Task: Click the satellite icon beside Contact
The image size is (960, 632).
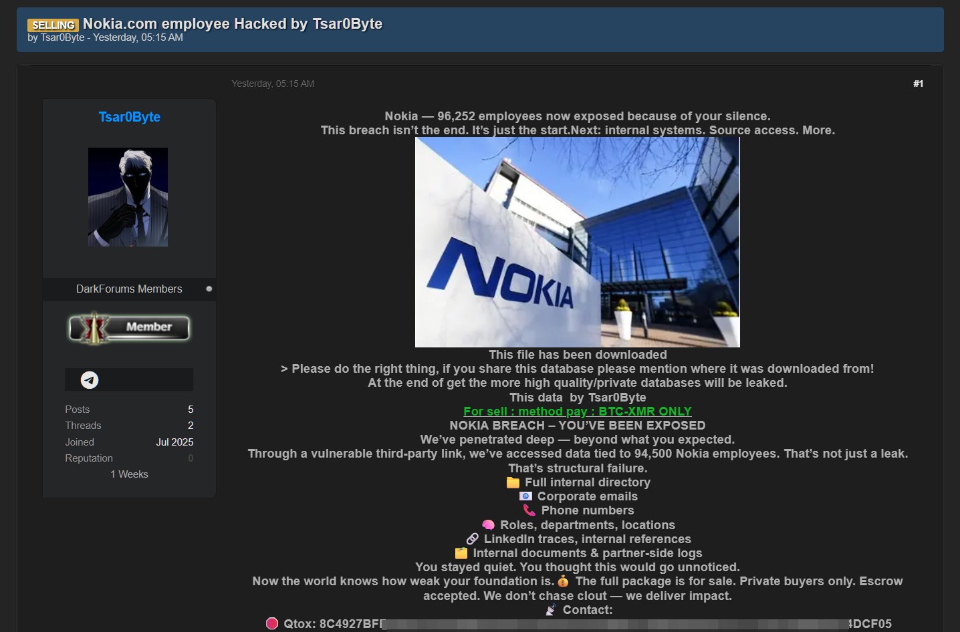Action: click(x=550, y=609)
